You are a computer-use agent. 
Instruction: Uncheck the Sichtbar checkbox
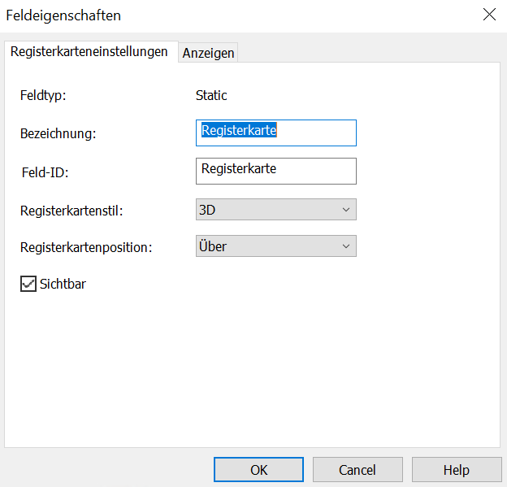28,285
